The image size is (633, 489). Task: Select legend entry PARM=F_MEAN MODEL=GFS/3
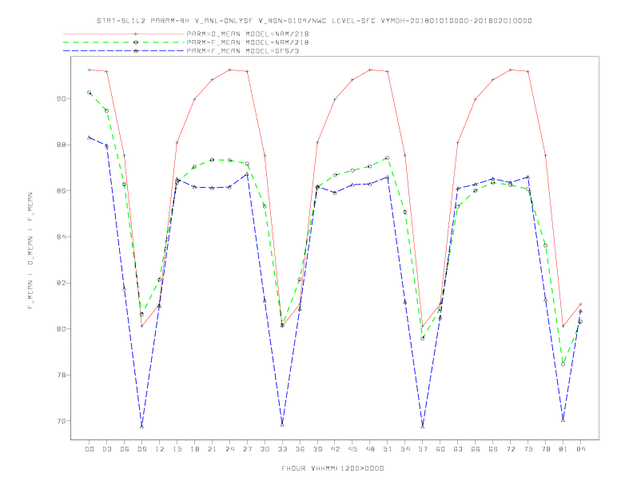243,51
